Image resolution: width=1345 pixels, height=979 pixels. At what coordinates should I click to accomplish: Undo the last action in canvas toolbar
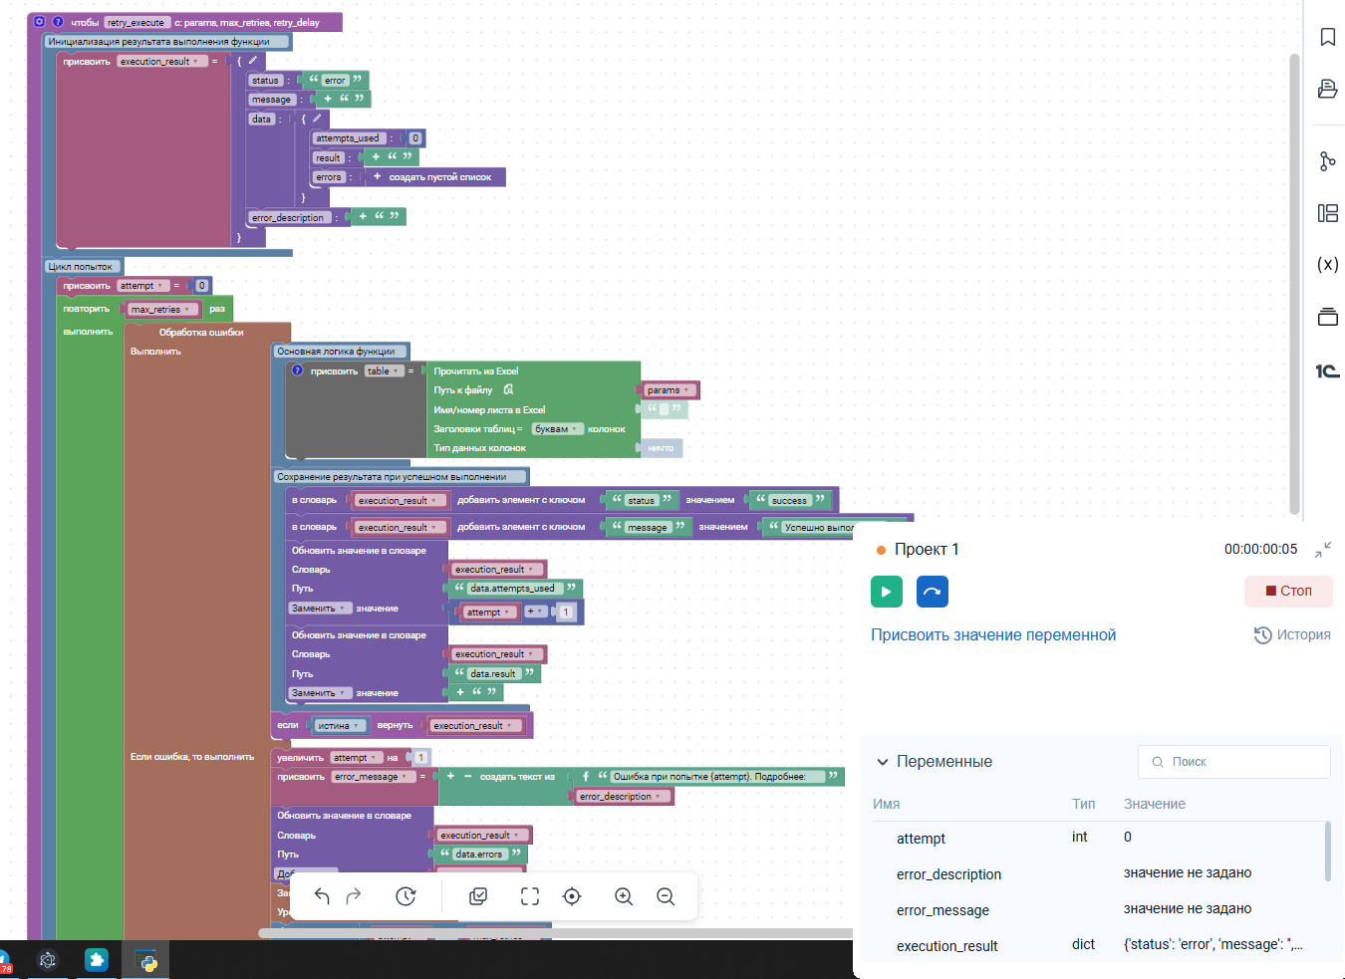point(322,896)
